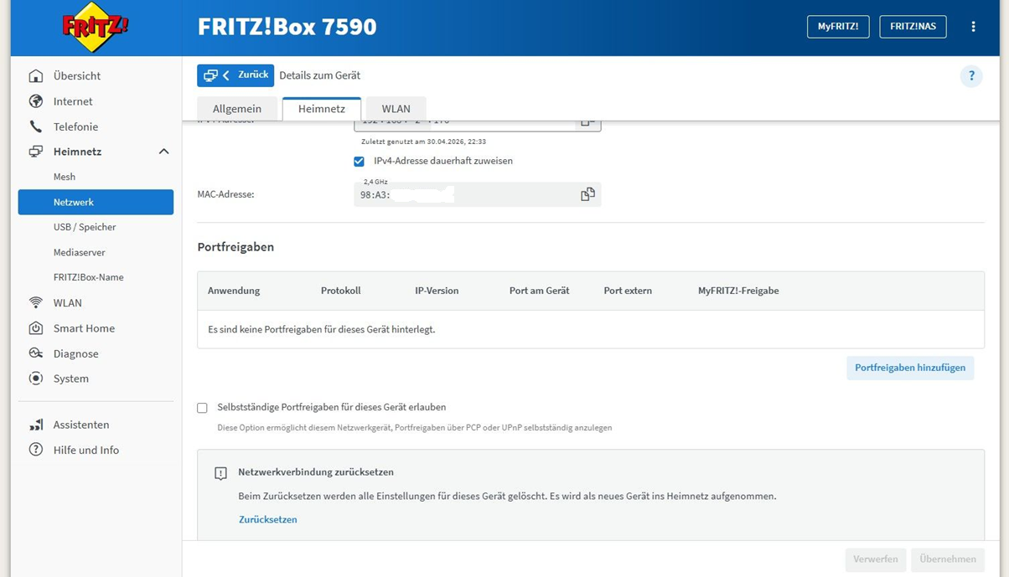Click the Internet globe icon
The image size is (1009, 577).
pyautogui.click(x=36, y=101)
